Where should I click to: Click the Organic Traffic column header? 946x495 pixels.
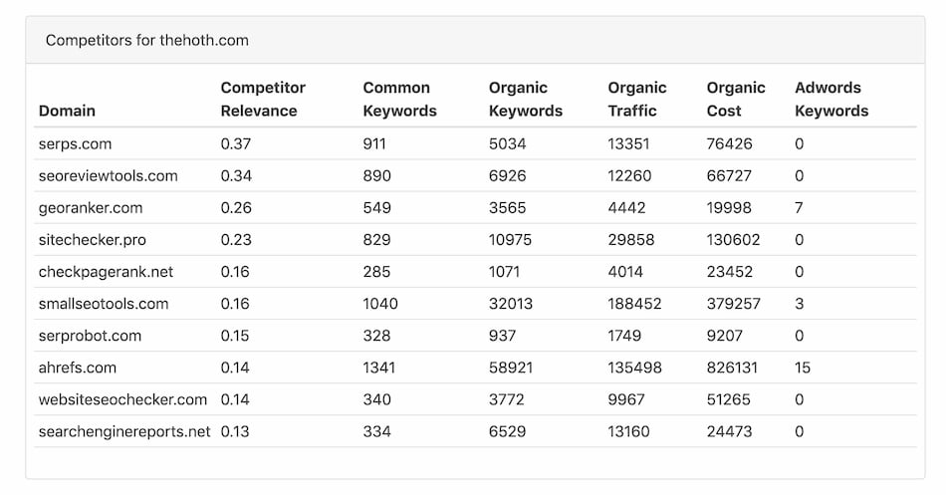pos(637,99)
